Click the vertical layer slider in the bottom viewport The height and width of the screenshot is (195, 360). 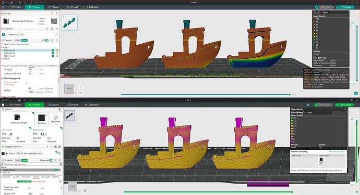(x=357, y=151)
